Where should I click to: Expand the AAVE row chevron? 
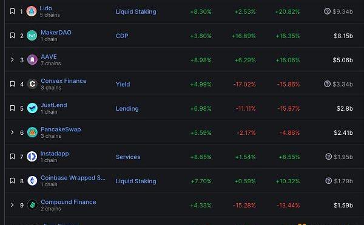(12, 60)
